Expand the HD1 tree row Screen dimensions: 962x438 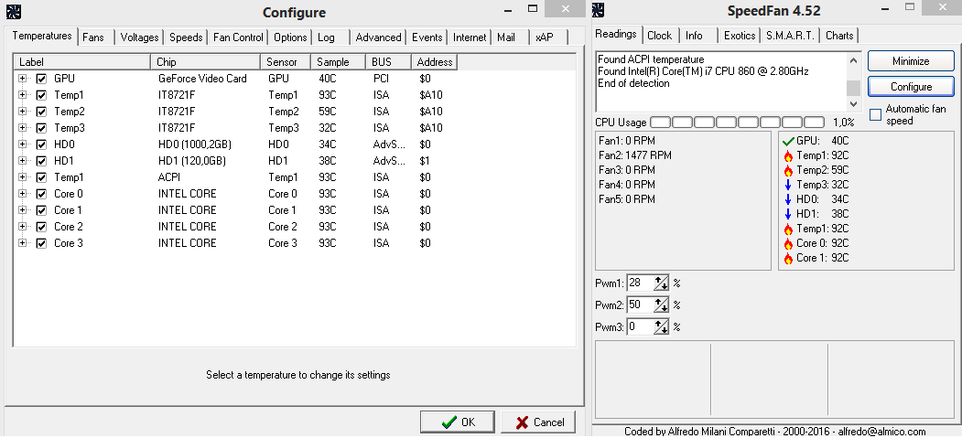pyautogui.click(x=23, y=161)
